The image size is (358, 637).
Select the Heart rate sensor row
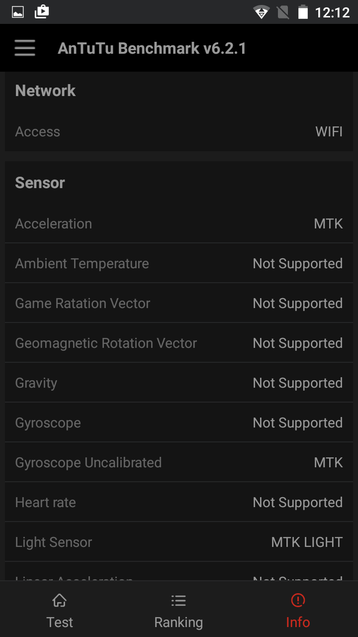[179, 503]
